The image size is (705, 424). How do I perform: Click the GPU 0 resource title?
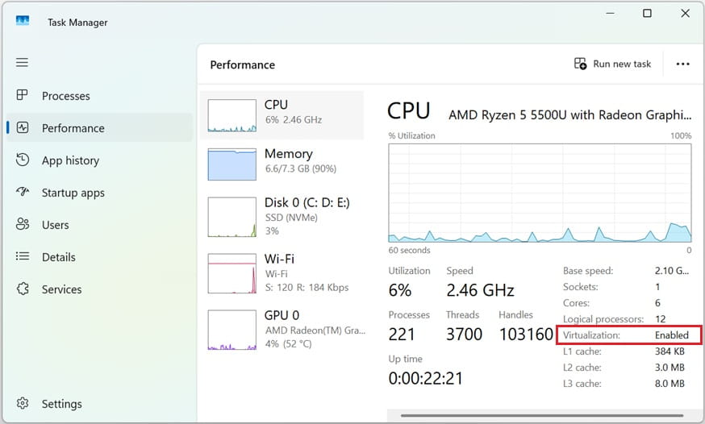tap(282, 315)
